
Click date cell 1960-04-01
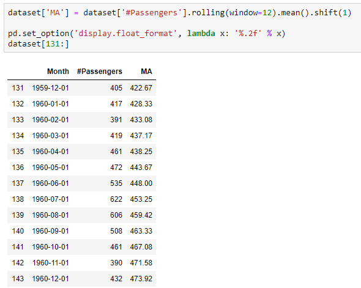(x=50, y=152)
